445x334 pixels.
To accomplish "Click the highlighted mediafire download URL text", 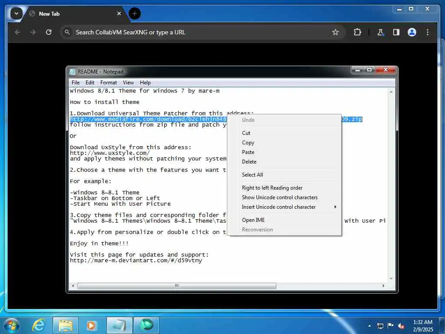I will (148, 119).
